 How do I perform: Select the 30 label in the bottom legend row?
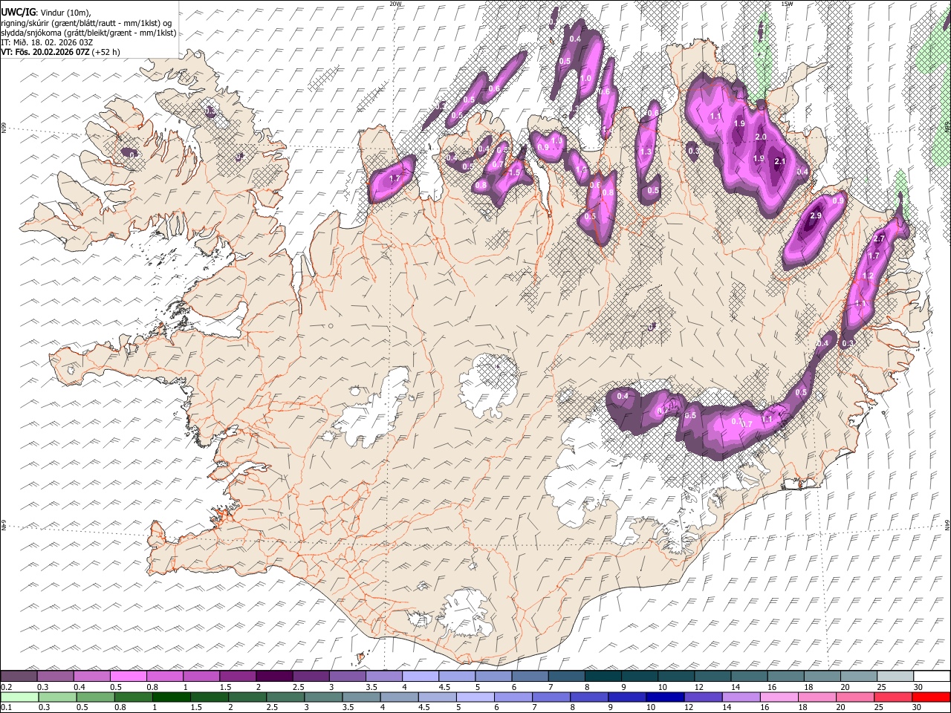(916, 707)
